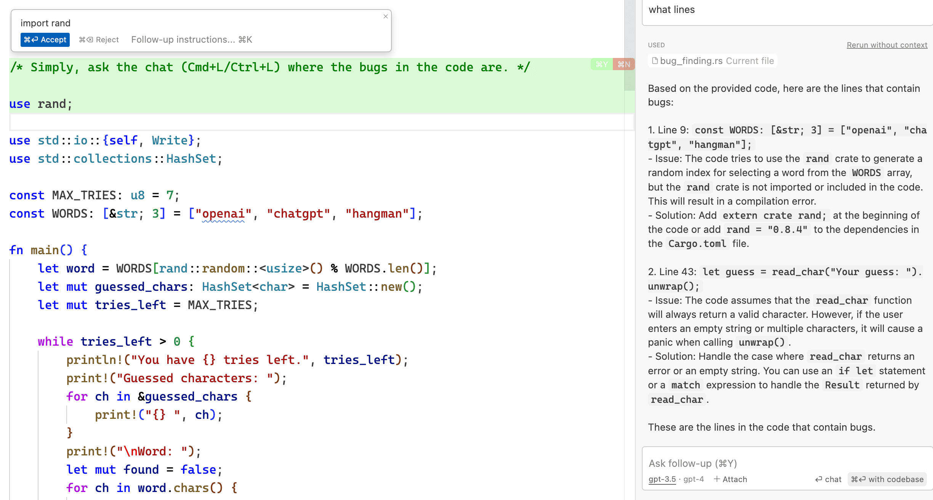The image size is (933, 500).
Task: Click Rerun without context link
Action: 887,45
